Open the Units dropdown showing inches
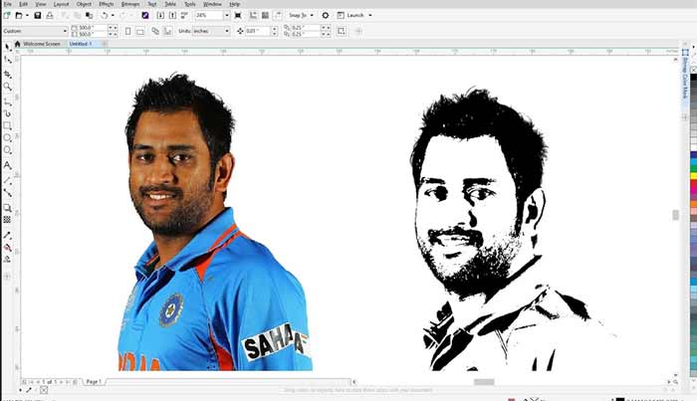The width and height of the screenshot is (697, 401). tap(227, 31)
